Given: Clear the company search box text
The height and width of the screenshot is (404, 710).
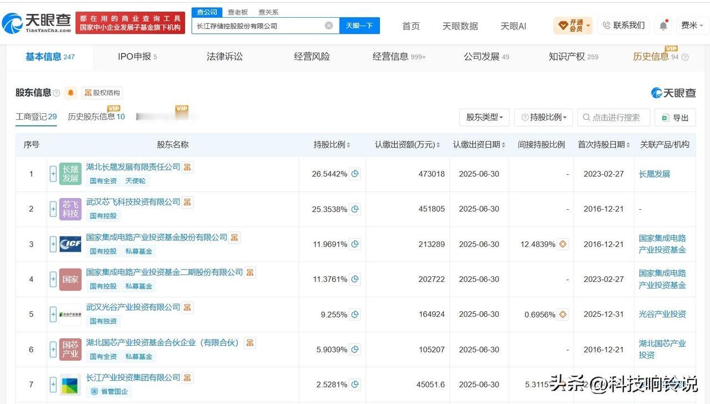Looking at the screenshot, I should pos(329,26).
